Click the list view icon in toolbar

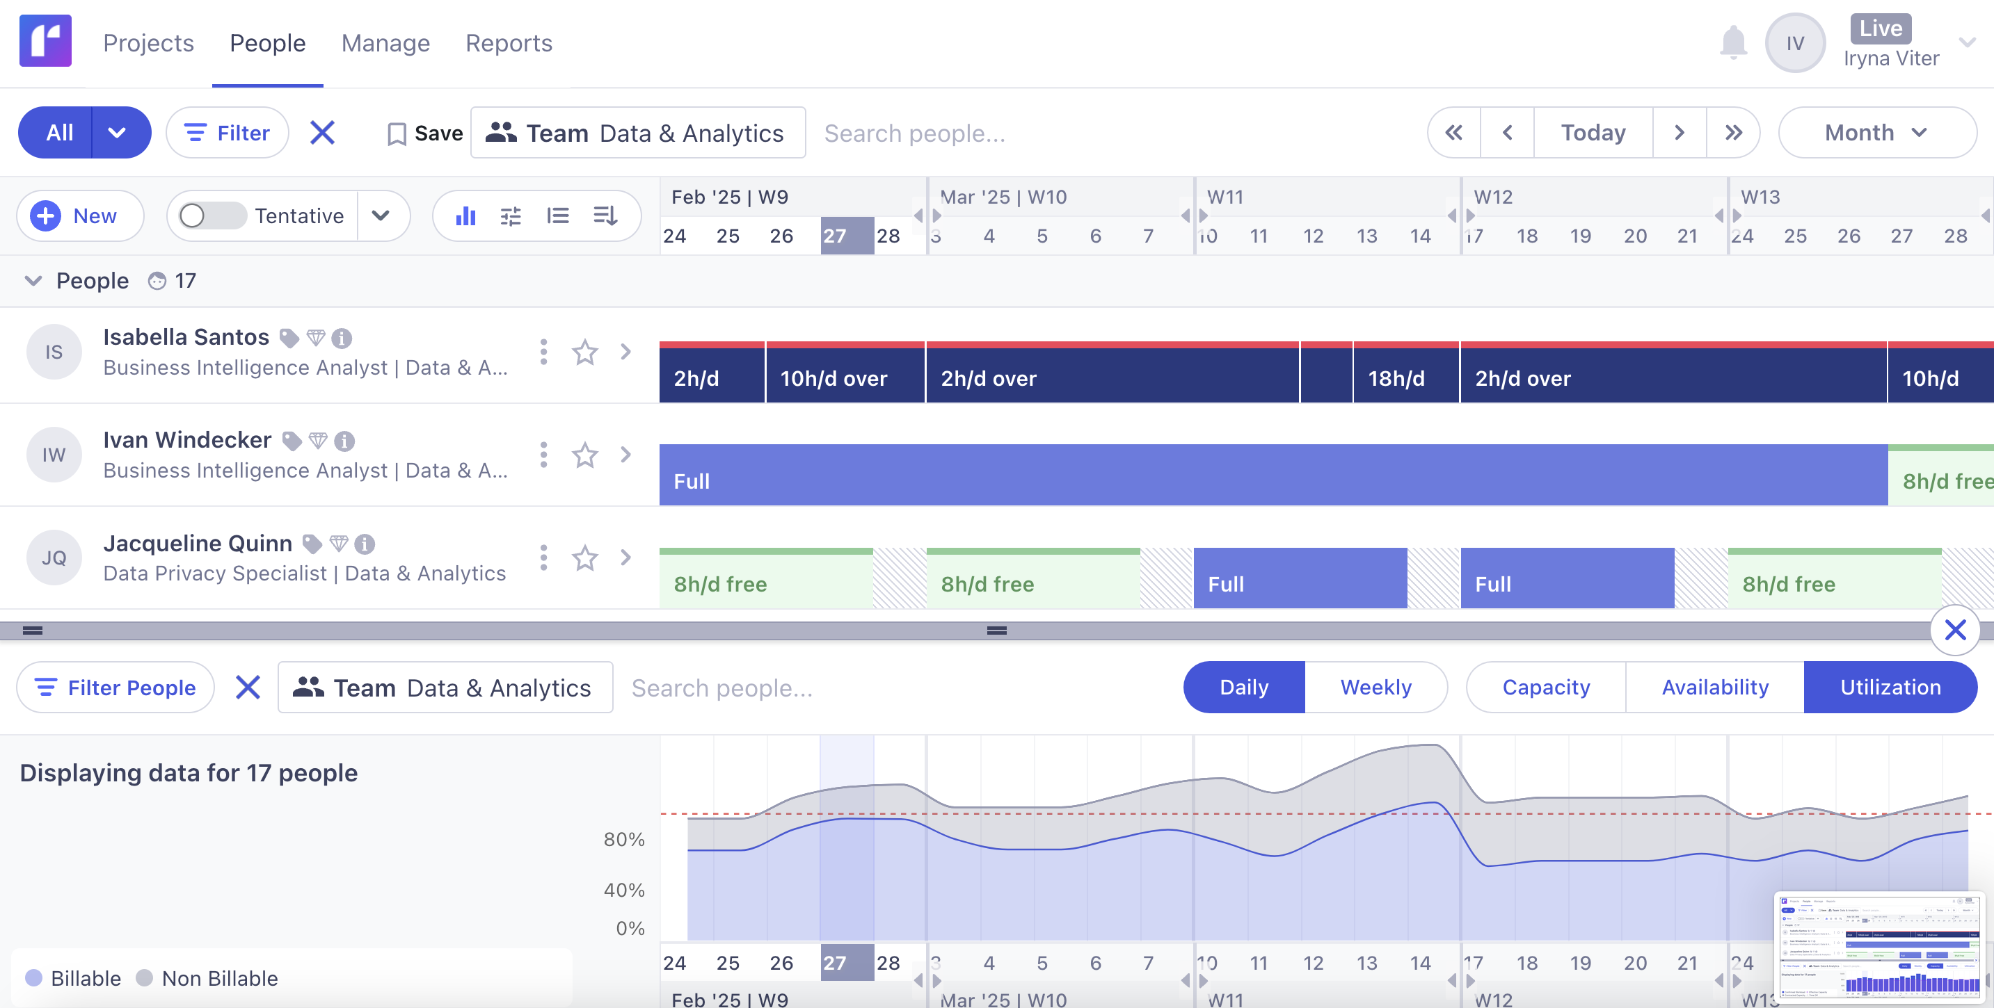click(x=557, y=216)
